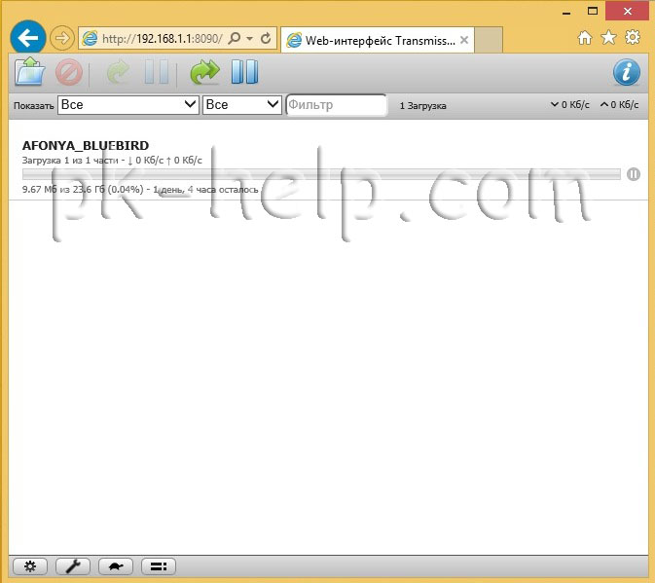Pause all torrents with blue bars
Screen dimensions: 655x583
[245, 72]
